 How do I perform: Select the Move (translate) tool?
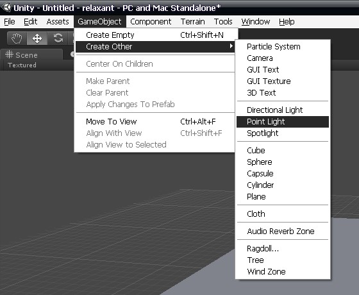click(37, 38)
